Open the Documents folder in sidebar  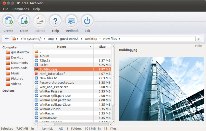[17, 63]
